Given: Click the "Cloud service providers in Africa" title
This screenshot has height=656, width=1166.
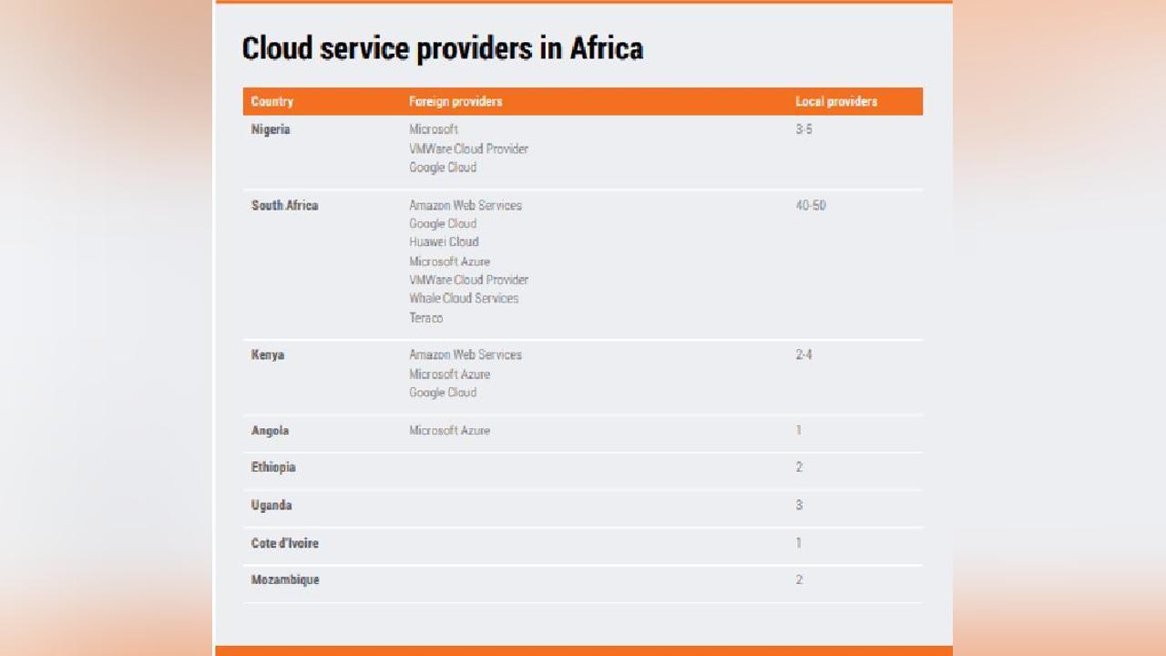Looking at the screenshot, I should (442, 48).
